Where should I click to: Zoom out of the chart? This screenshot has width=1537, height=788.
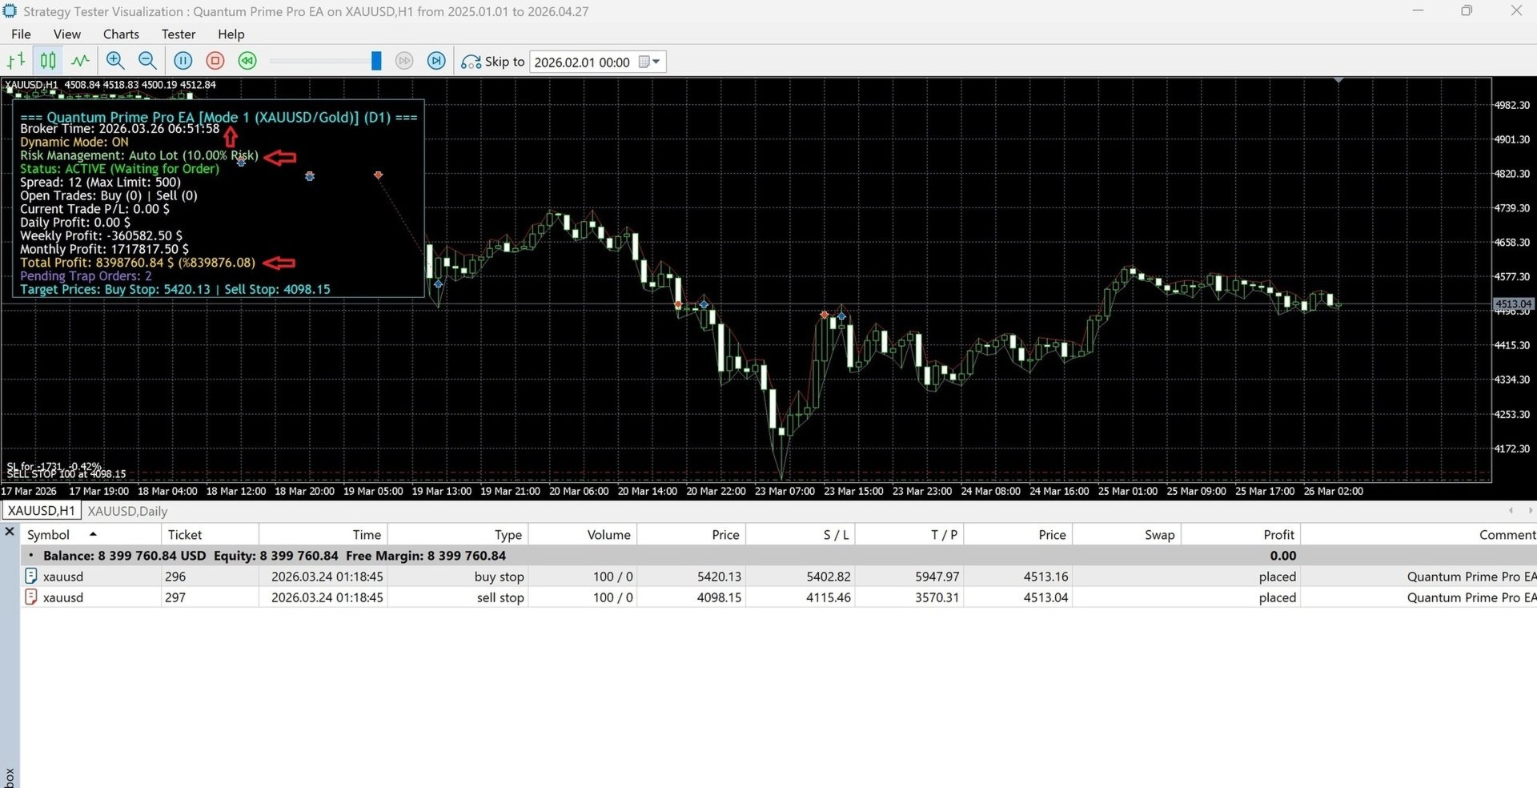147,61
